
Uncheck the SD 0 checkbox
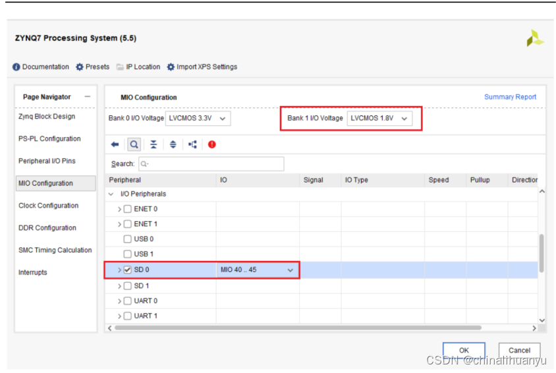pyautogui.click(x=128, y=270)
